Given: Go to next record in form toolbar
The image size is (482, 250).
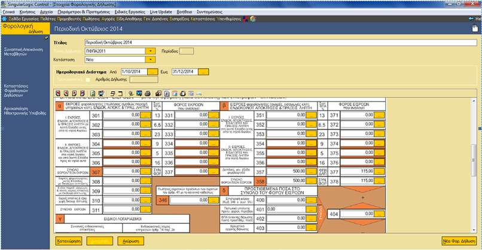Looking at the screenshot, I should pos(74,94).
